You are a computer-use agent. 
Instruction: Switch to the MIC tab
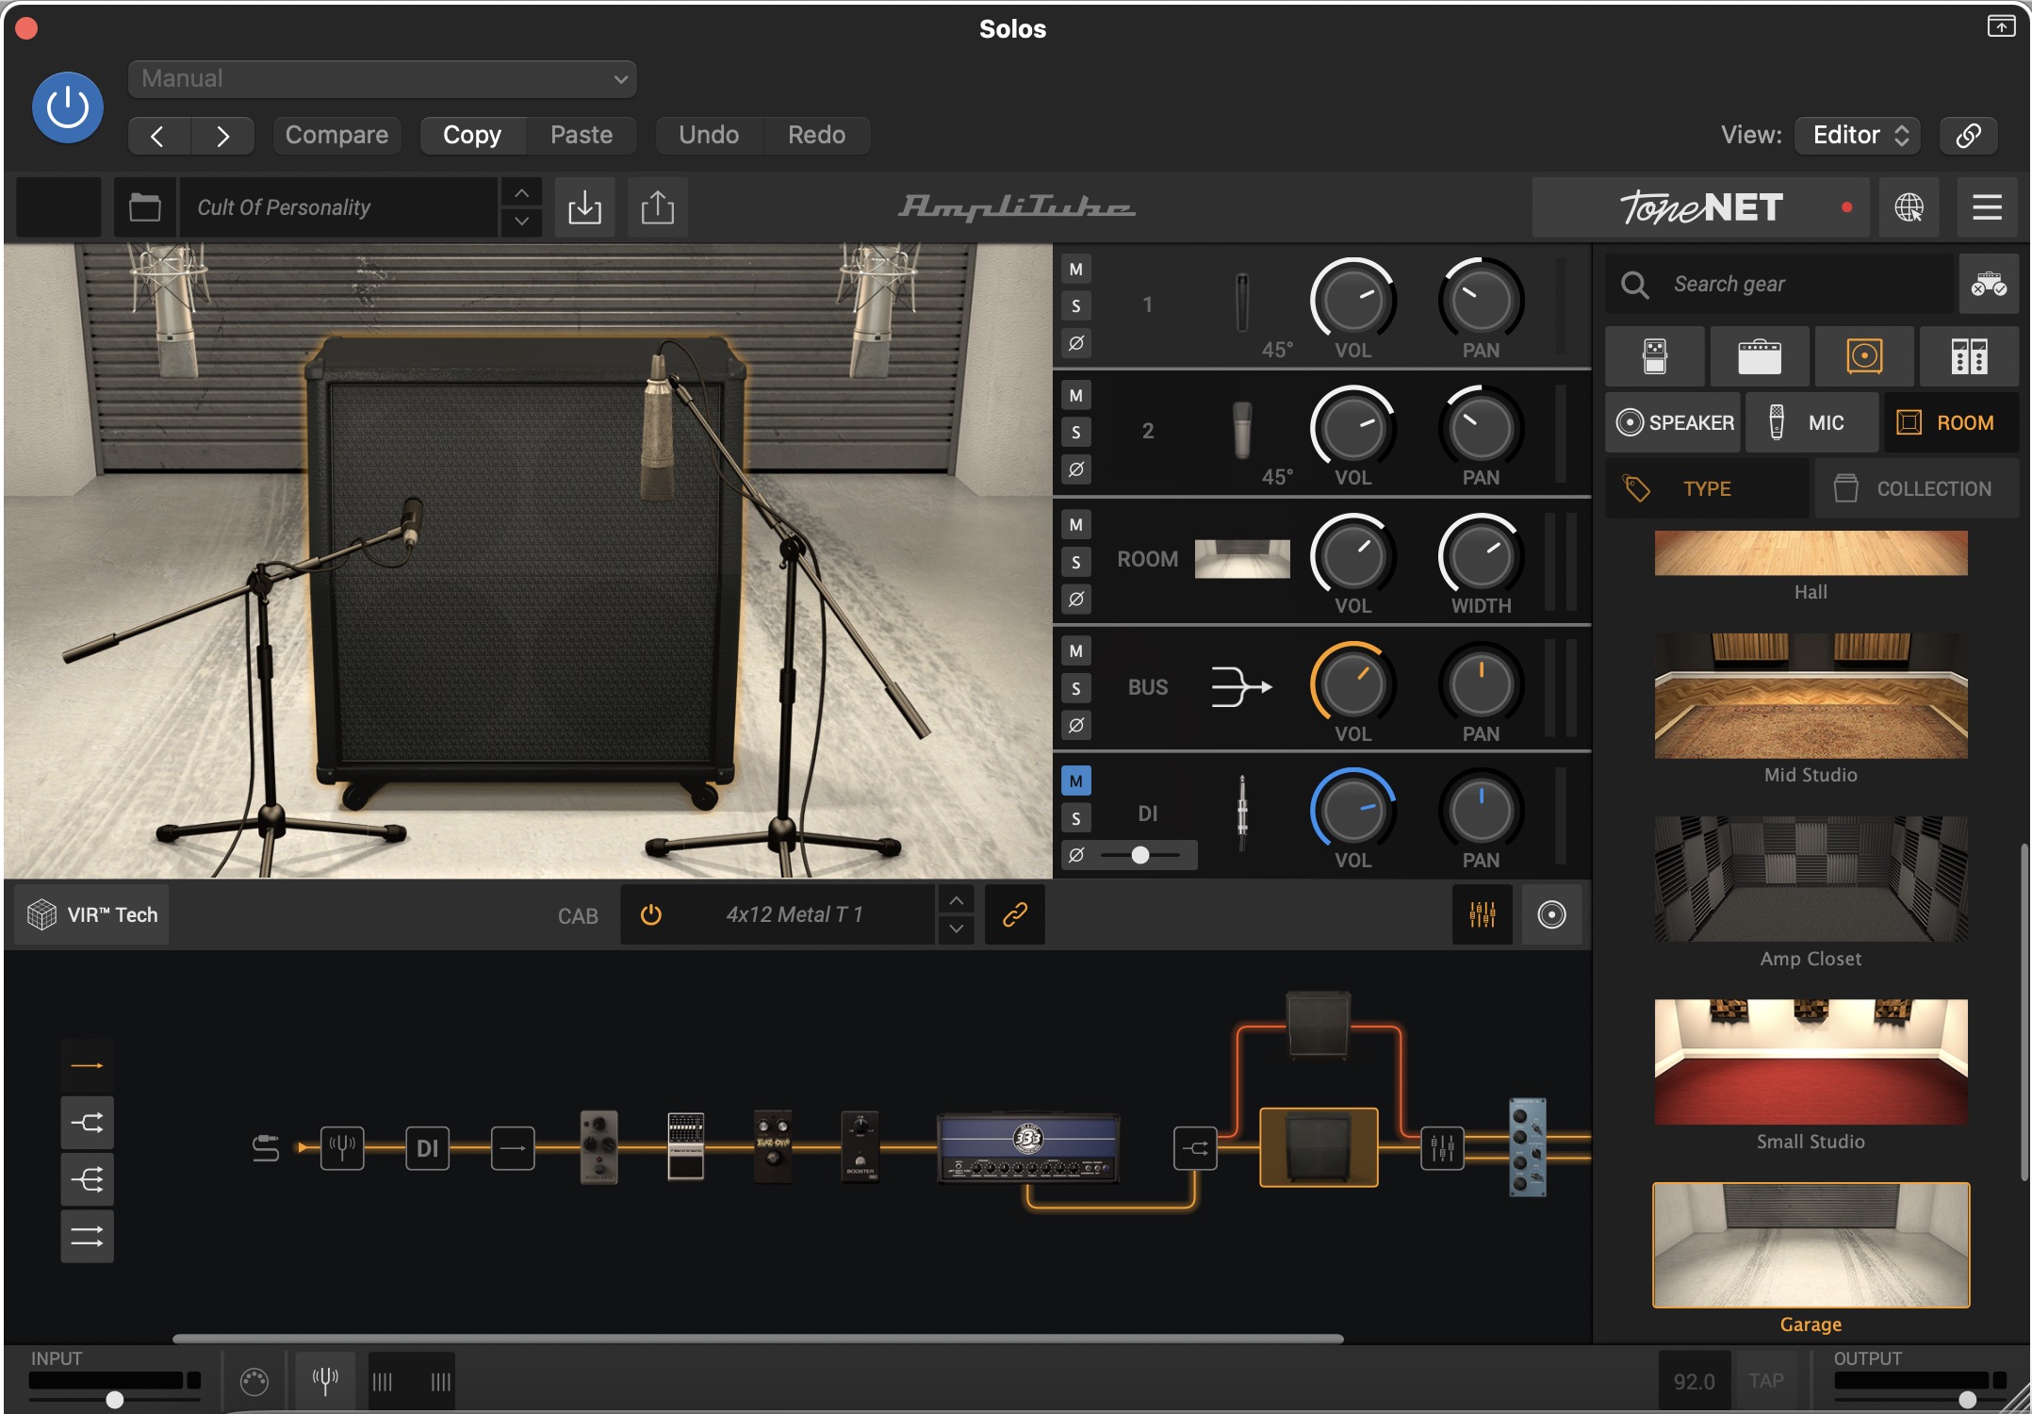pyautogui.click(x=1810, y=423)
